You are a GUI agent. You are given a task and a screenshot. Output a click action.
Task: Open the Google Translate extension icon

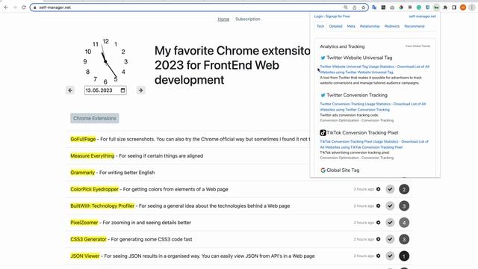[x=374, y=7]
